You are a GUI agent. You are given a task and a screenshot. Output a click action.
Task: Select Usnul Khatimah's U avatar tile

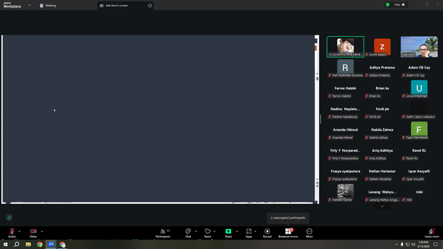(x=419, y=89)
